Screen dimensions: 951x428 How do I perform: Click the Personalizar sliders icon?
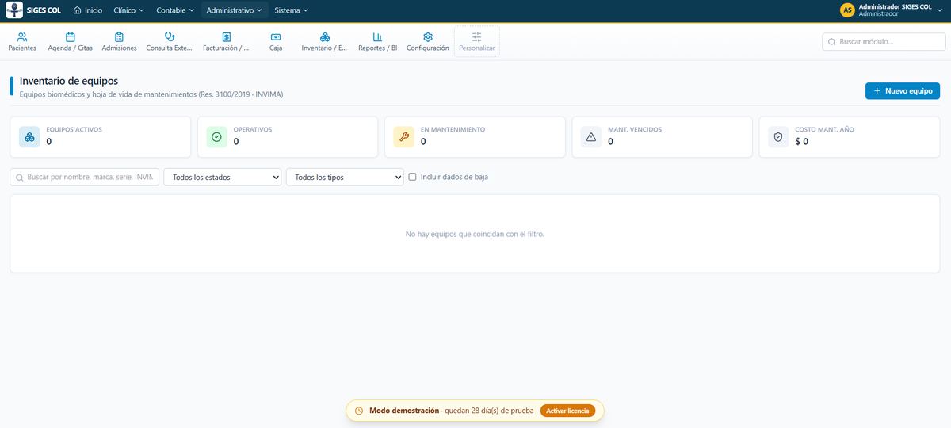(476, 36)
